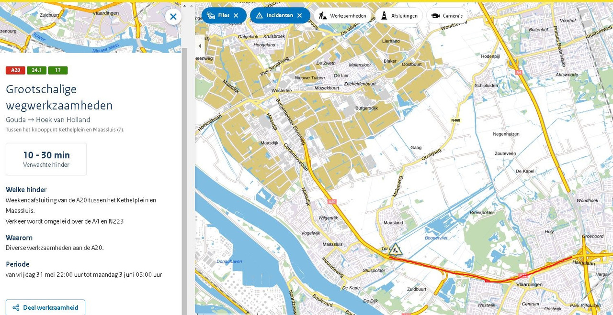This screenshot has height=315, width=613.
Task: Click the roadworker icon in Werkzaamheden chip
Action: tap(323, 15)
